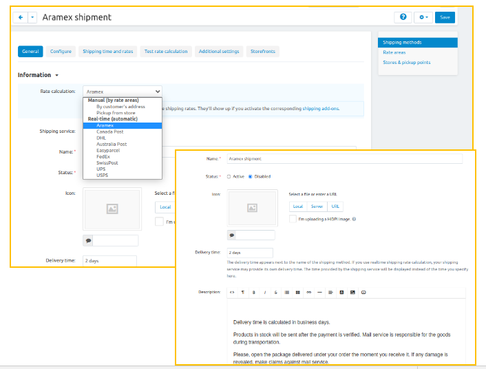Open text color editor icon
486x369 pixels.
click(341, 293)
